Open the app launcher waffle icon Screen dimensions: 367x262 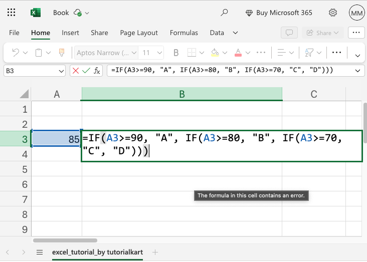coord(12,13)
